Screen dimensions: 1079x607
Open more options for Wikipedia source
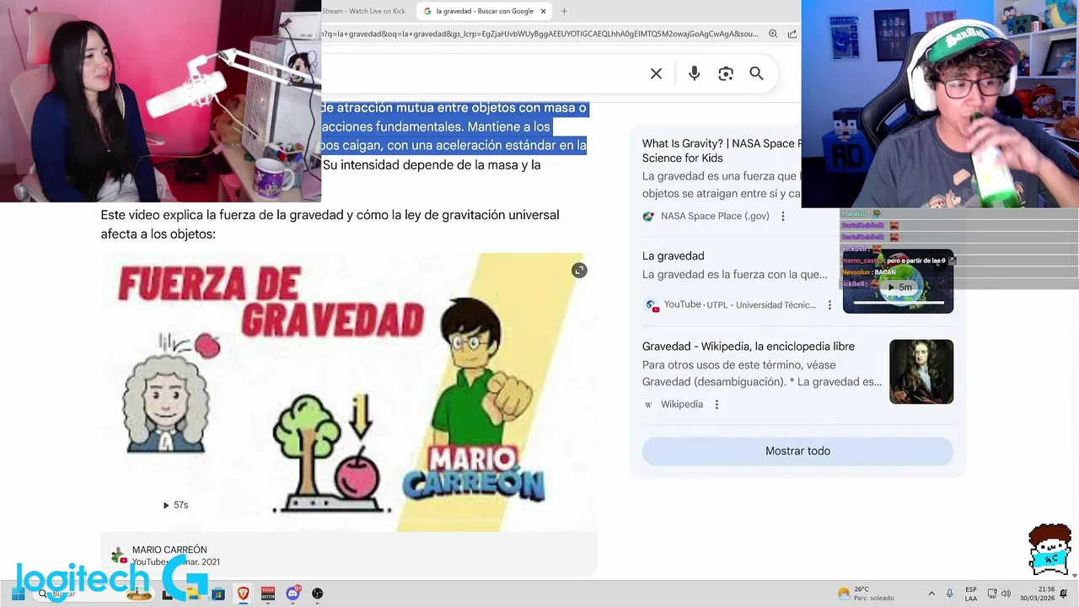(717, 405)
